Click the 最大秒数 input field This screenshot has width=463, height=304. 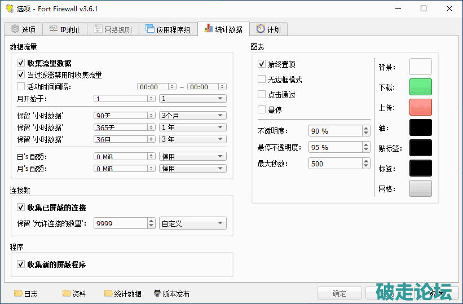pos(335,164)
